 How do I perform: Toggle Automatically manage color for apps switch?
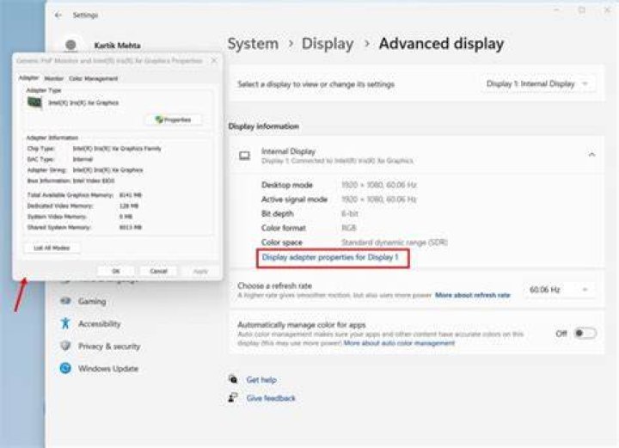coord(585,334)
